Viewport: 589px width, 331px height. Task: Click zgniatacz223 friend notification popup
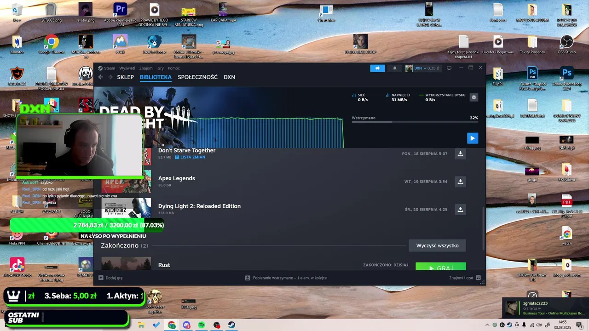point(545,308)
